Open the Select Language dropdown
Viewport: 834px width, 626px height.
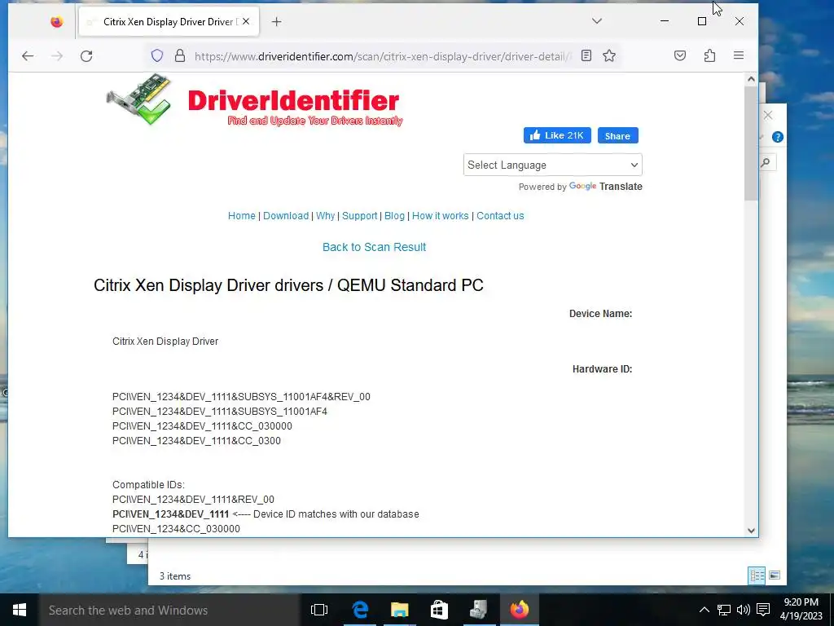(x=553, y=165)
